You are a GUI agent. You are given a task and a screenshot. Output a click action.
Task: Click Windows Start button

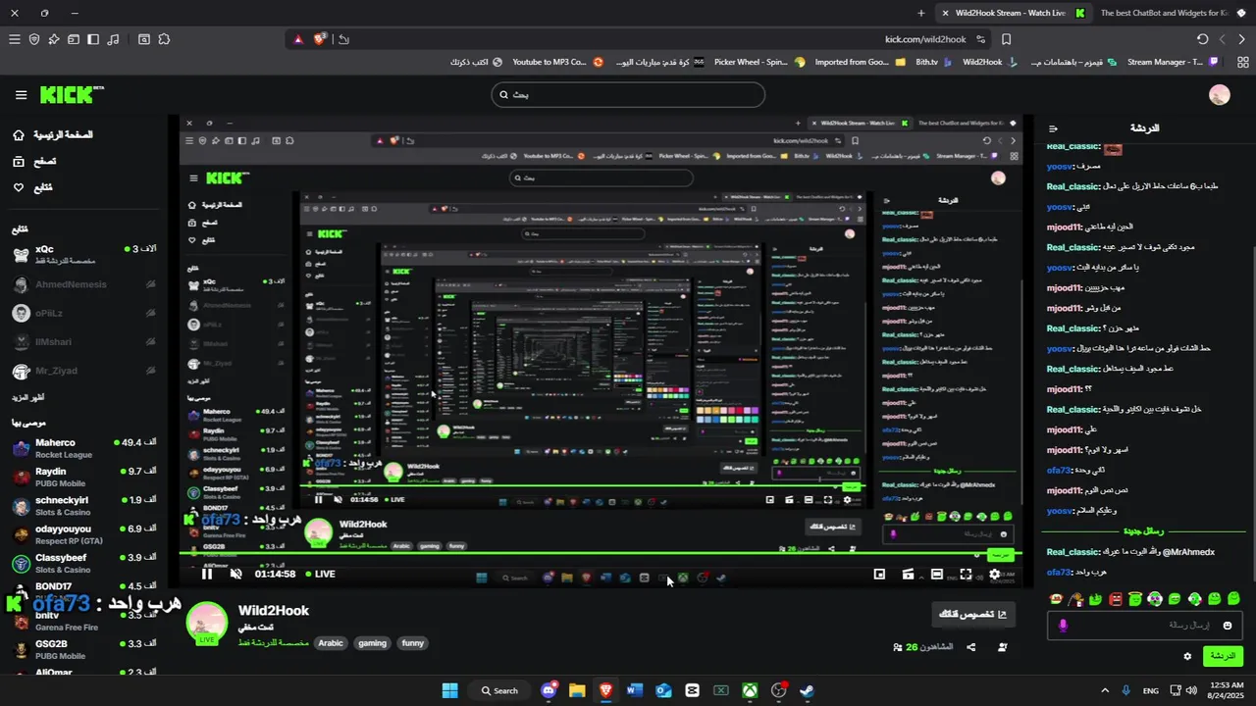click(x=449, y=690)
